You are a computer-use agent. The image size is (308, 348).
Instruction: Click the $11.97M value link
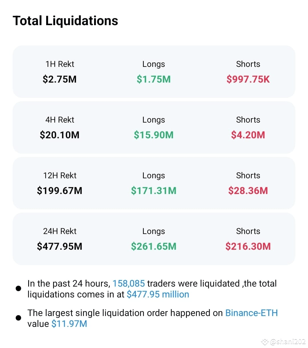(x=69, y=324)
